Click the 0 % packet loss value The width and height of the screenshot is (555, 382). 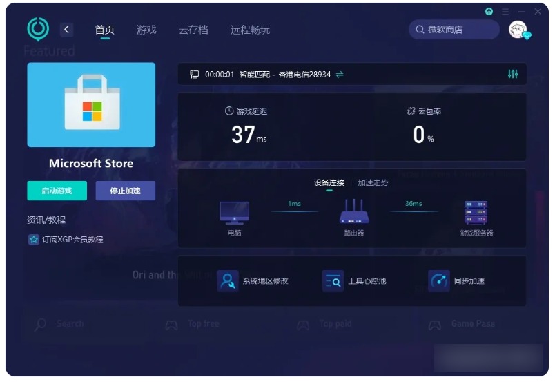[x=423, y=135]
